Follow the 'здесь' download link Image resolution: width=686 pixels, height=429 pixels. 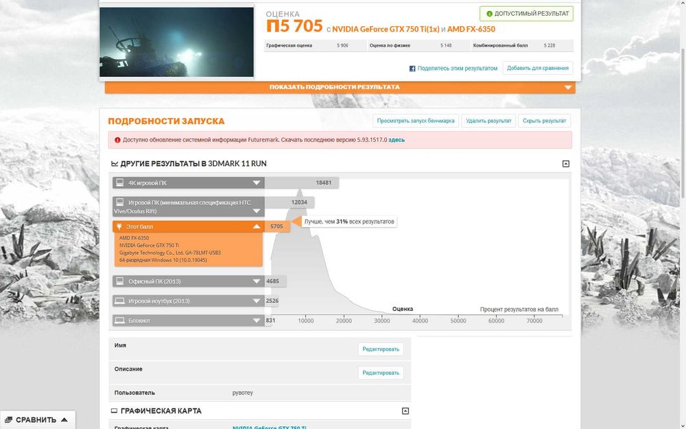coord(397,140)
